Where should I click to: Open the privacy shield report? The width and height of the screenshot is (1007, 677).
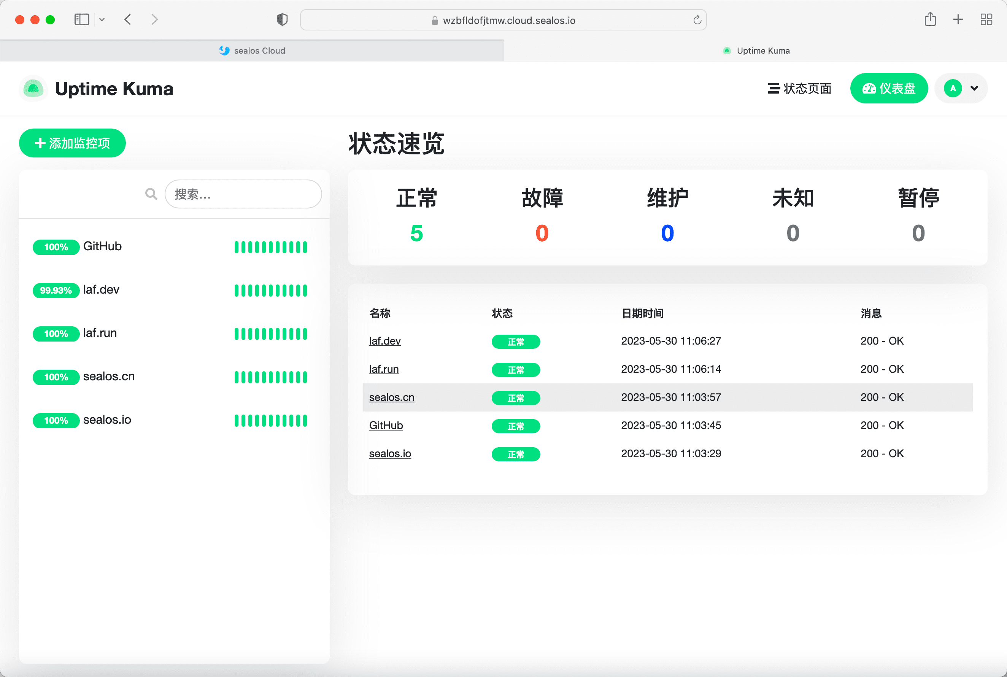pos(282,19)
